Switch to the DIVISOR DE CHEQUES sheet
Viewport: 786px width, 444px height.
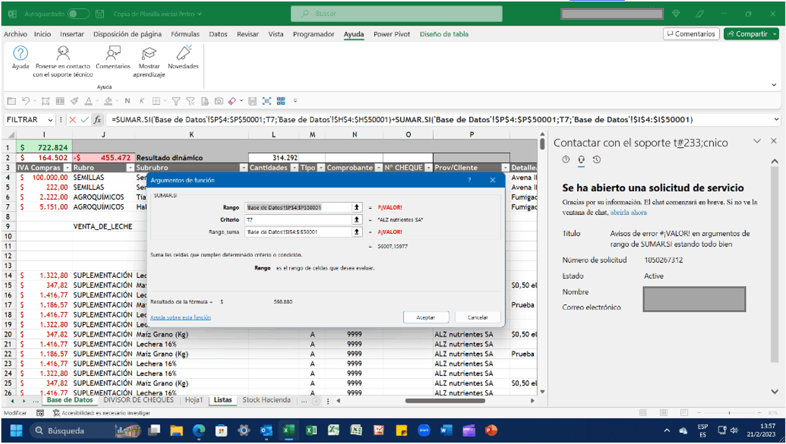coord(139,400)
